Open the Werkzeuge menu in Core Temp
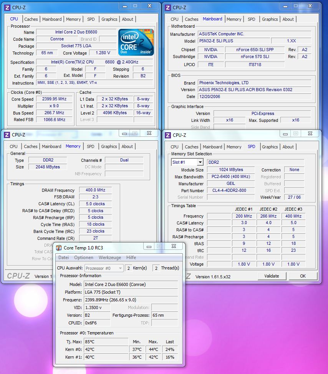 point(110,258)
